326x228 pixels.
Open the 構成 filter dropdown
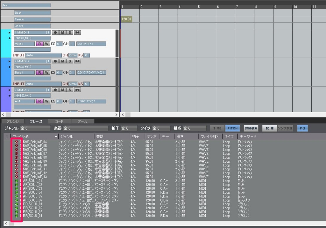(195, 128)
